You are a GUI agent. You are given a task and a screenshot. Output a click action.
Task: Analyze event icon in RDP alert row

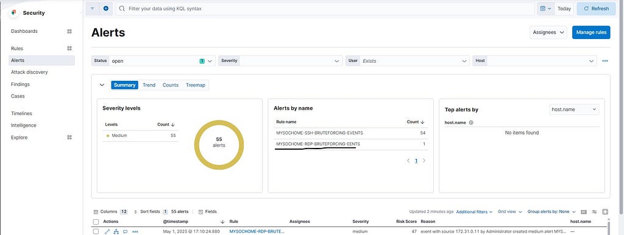coord(116,231)
